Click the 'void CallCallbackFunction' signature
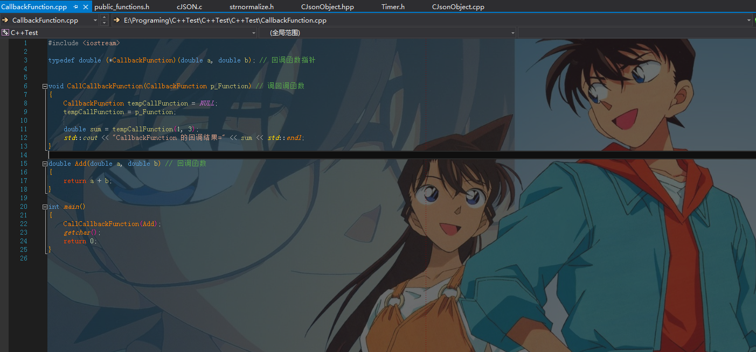 tap(150, 86)
